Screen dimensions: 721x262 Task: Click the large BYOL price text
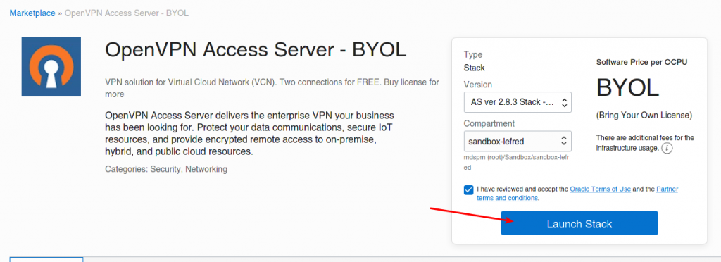(x=627, y=87)
